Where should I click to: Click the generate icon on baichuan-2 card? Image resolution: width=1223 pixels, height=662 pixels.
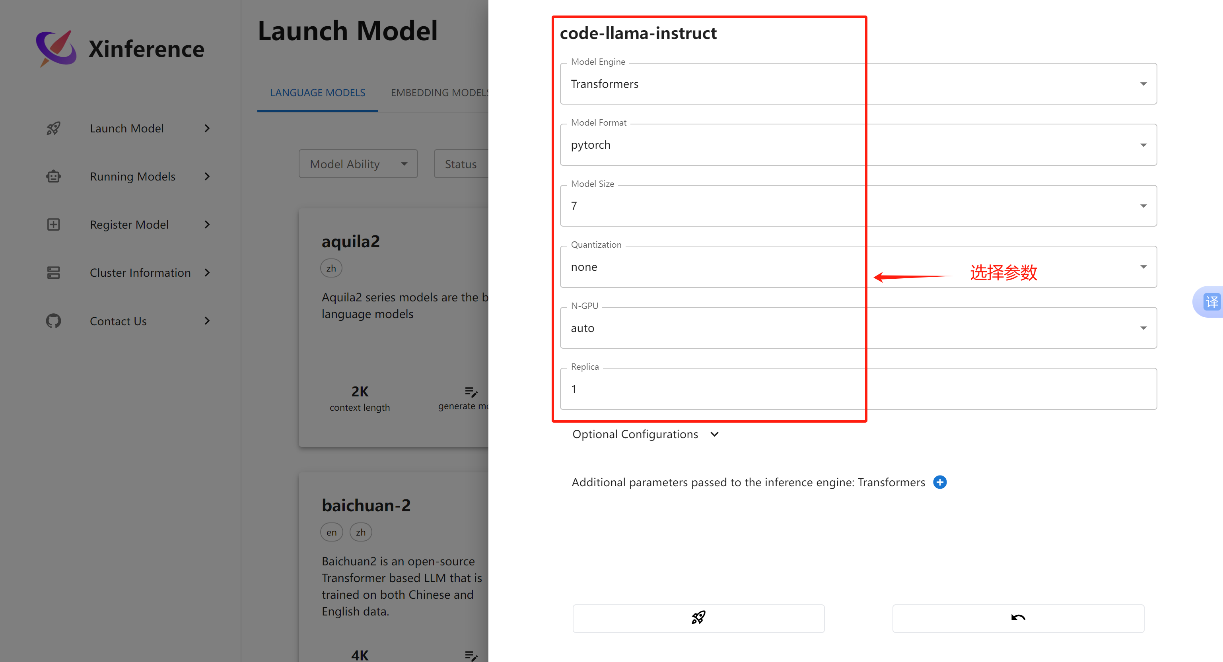[x=471, y=656]
